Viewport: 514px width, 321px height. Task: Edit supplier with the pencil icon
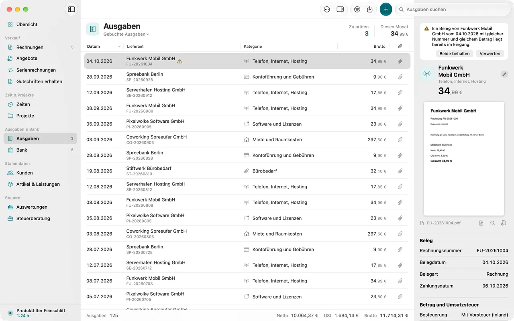pyautogui.click(x=504, y=74)
